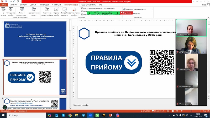This screenshot has width=210, height=118.
Task: Click Hide Slide (Скрыть слайд) button
Action: (x=56, y=12)
